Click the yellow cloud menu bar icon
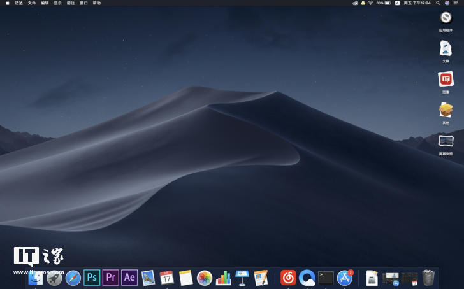 pos(363,3)
